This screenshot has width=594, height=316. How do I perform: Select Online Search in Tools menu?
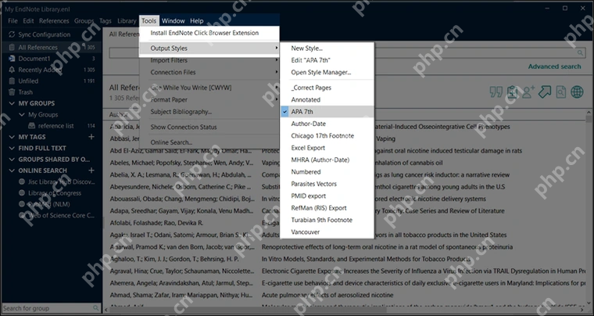(209, 142)
